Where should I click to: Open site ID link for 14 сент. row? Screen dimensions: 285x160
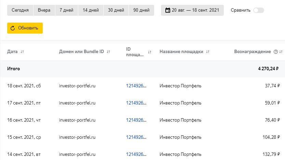(x=136, y=155)
